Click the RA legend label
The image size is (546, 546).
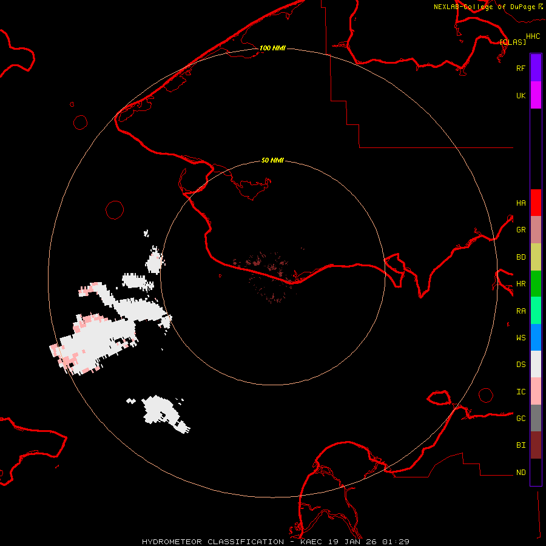point(521,311)
